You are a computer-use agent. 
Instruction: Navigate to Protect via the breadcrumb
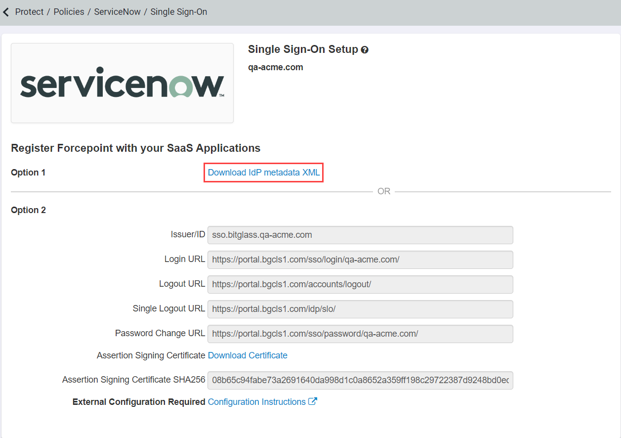tap(29, 11)
